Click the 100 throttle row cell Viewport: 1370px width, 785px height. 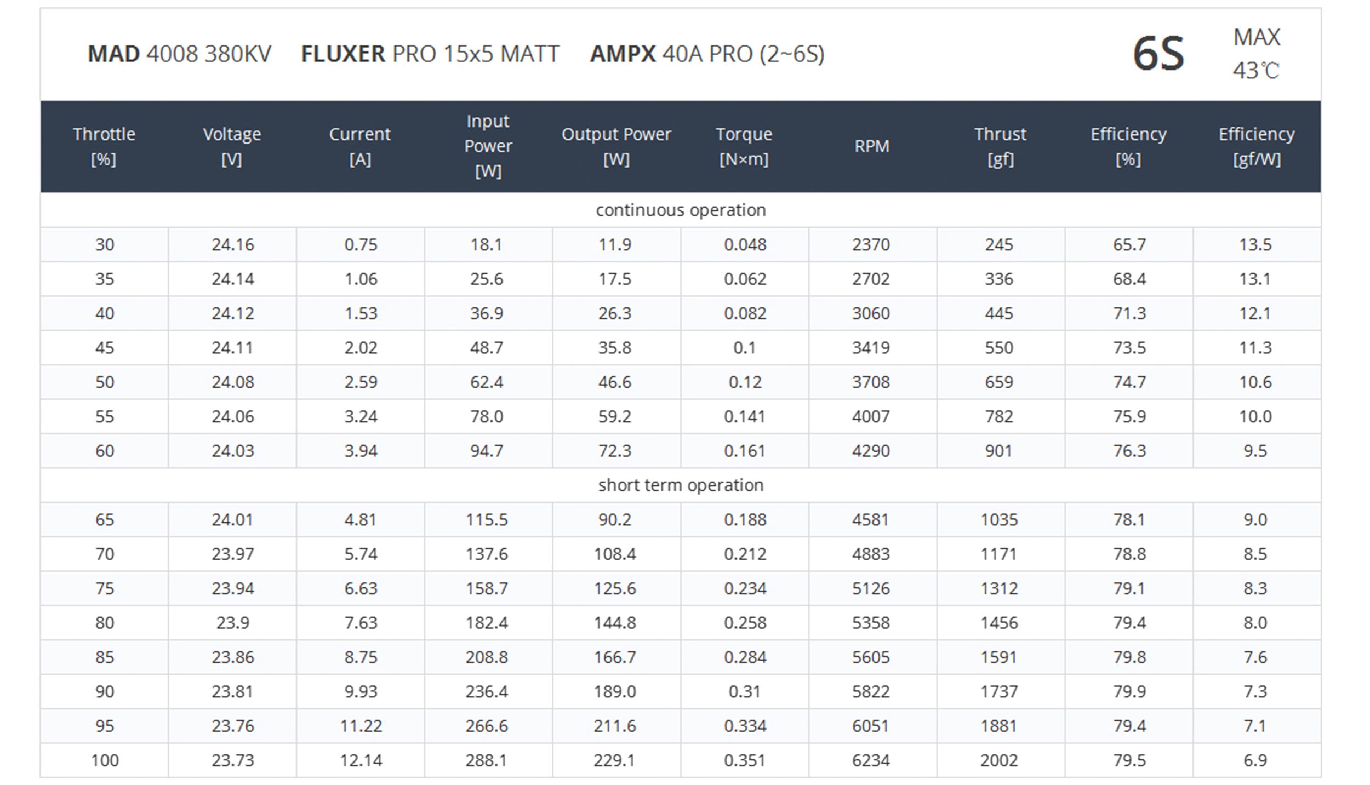[104, 760]
